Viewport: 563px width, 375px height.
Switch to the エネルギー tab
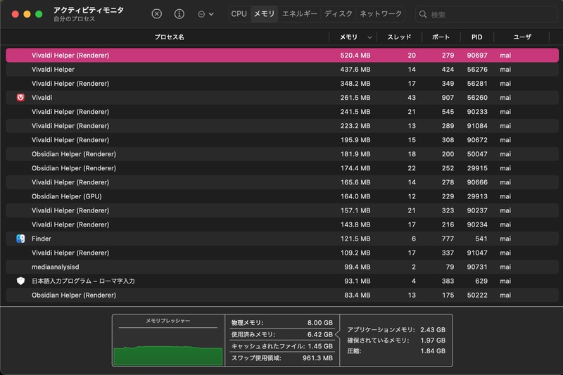pos(300,14)
